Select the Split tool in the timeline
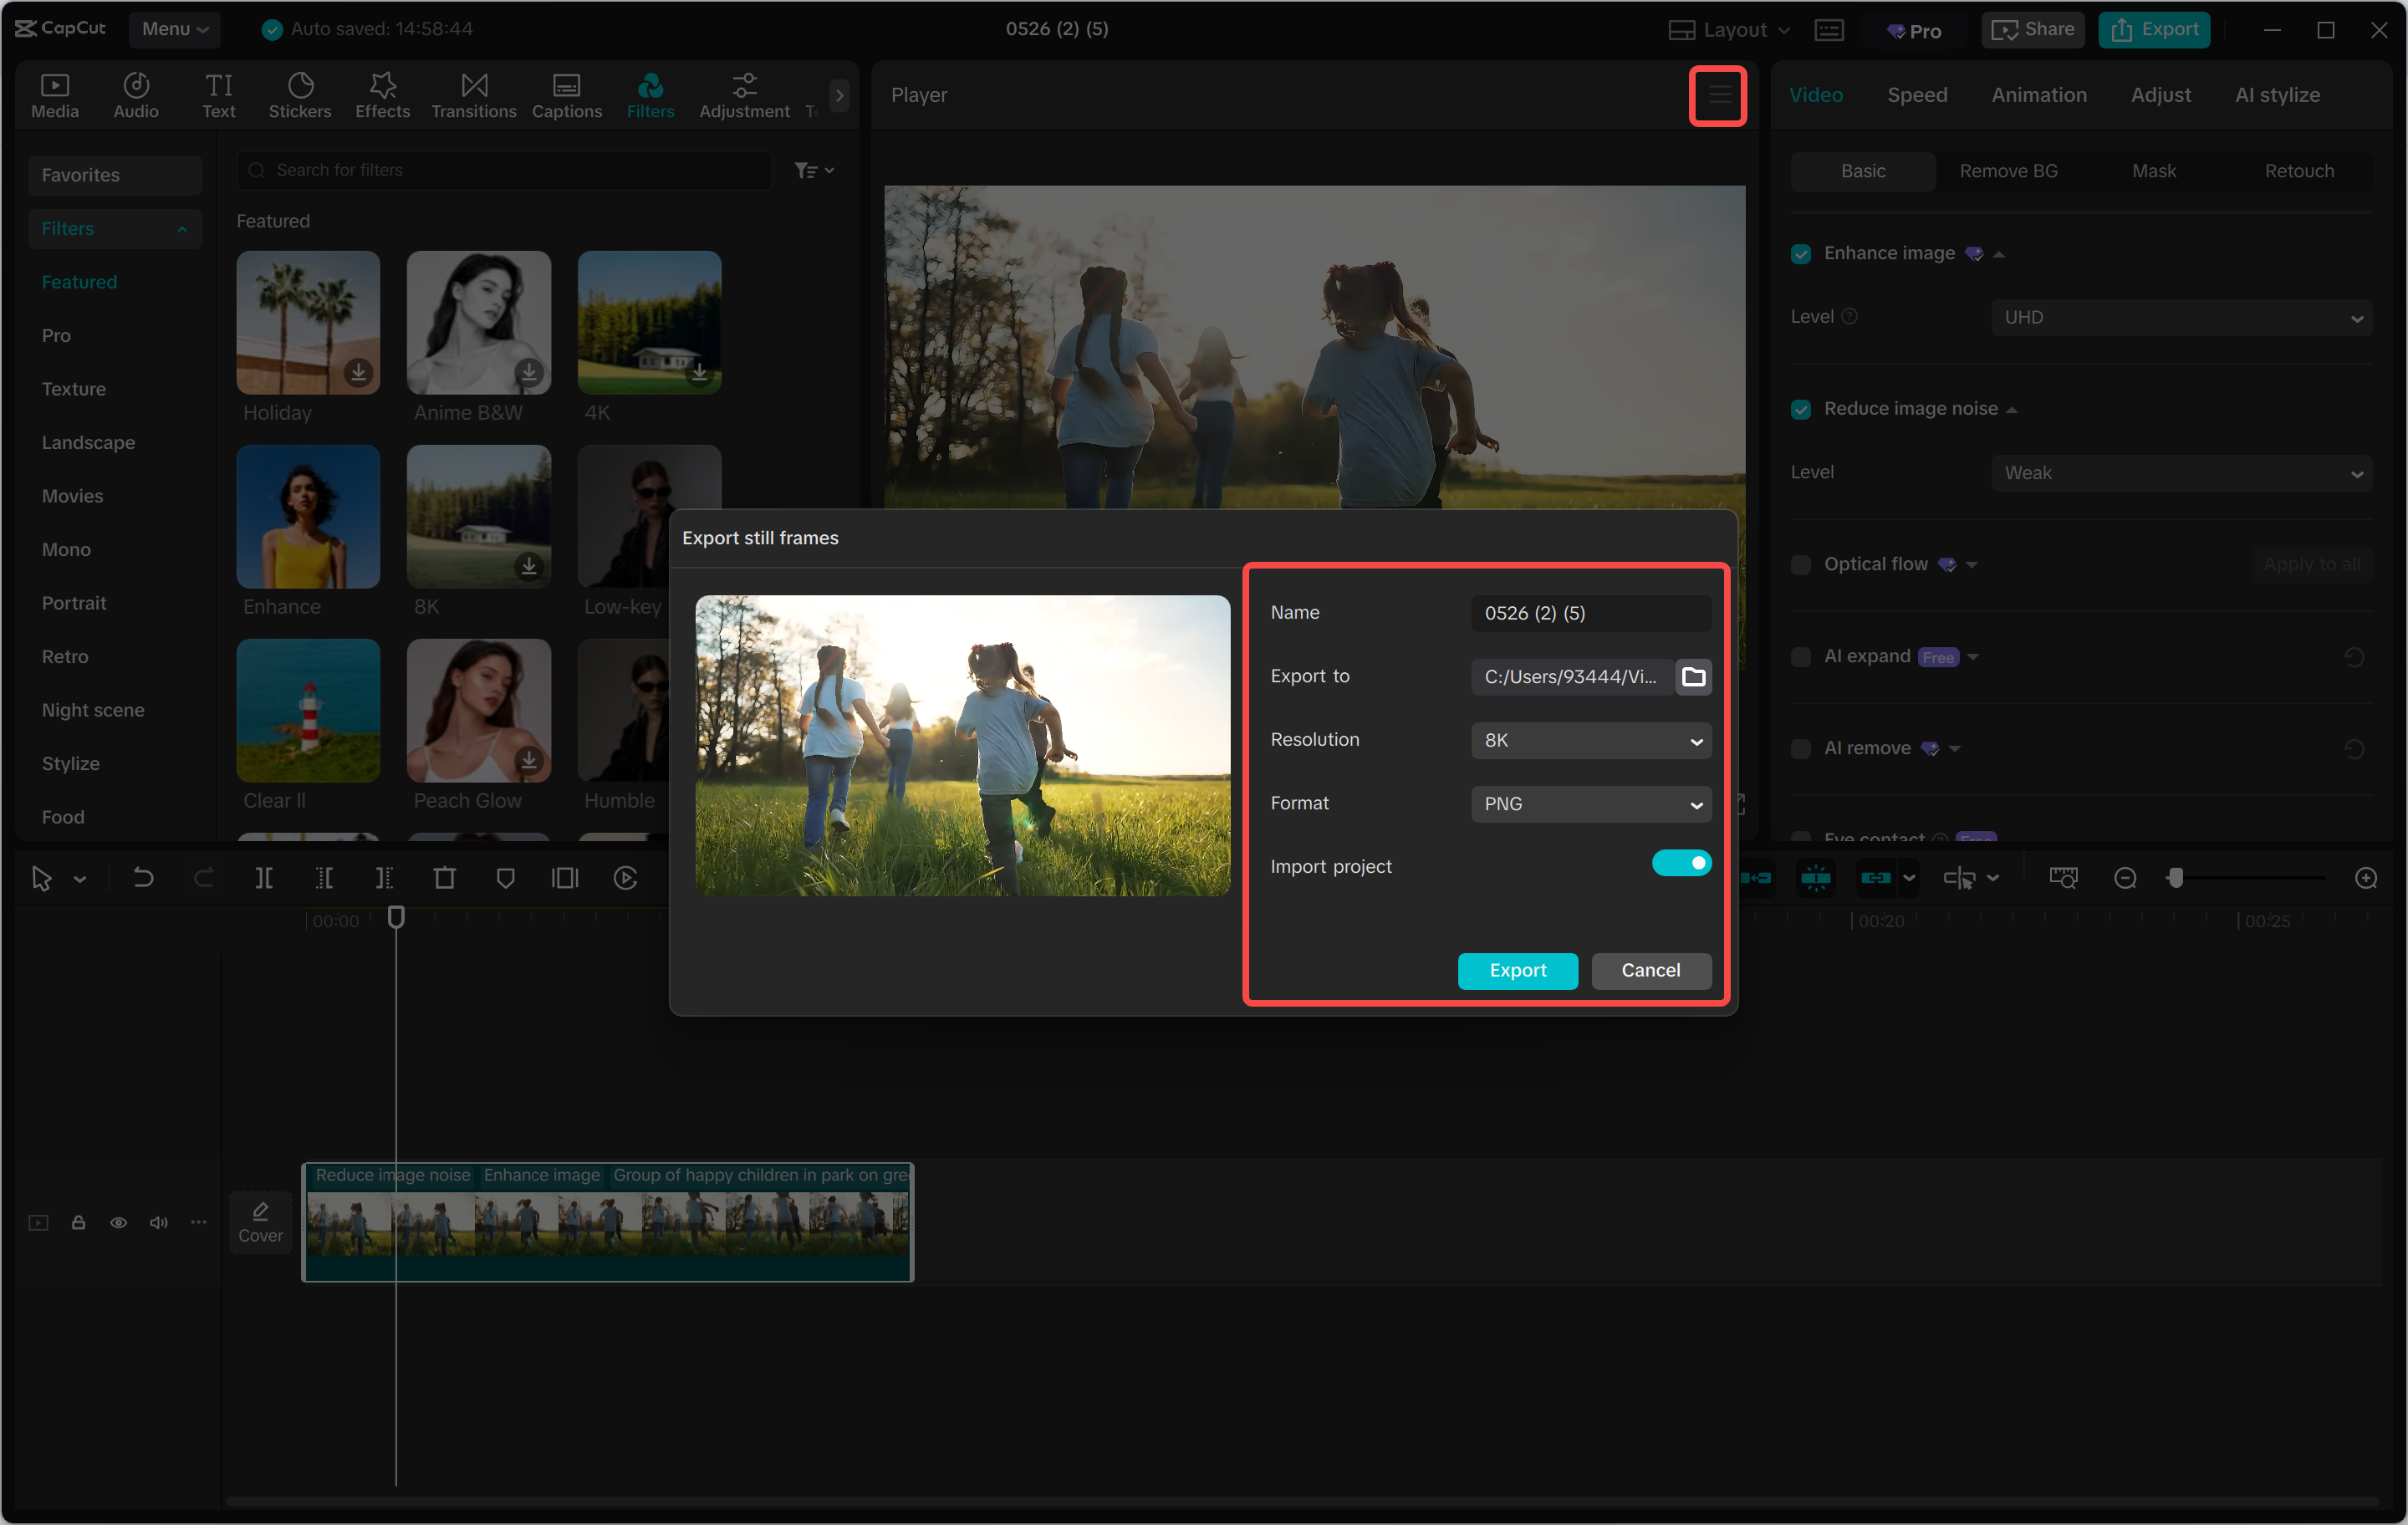 264,877
